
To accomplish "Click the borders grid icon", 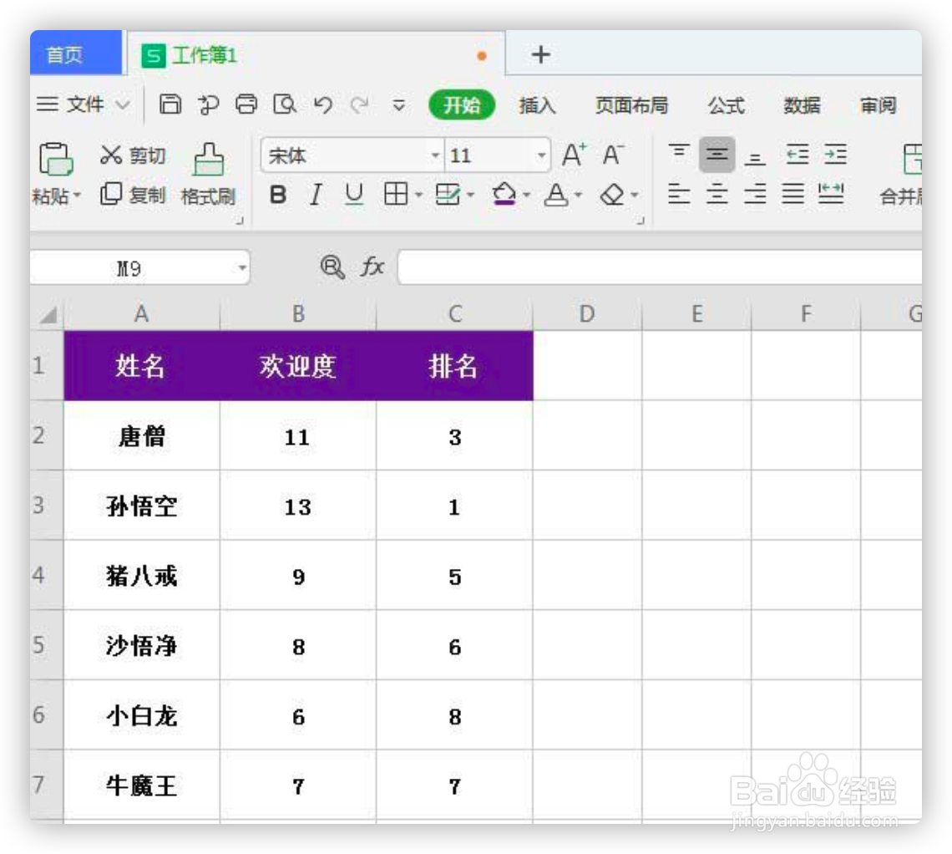I will [x=396, y=195].
